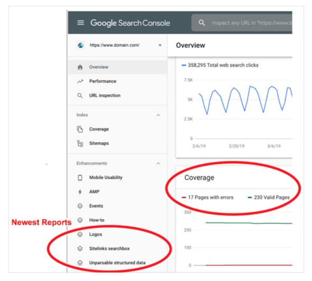This screenshot has height=281, width=312.
Task: Click the green valid pages chart line
Action: pos(249,223)
